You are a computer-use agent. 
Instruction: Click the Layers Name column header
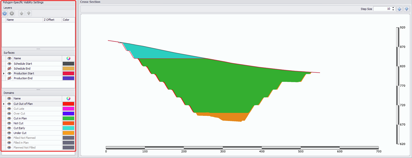[x=24, y=20]
